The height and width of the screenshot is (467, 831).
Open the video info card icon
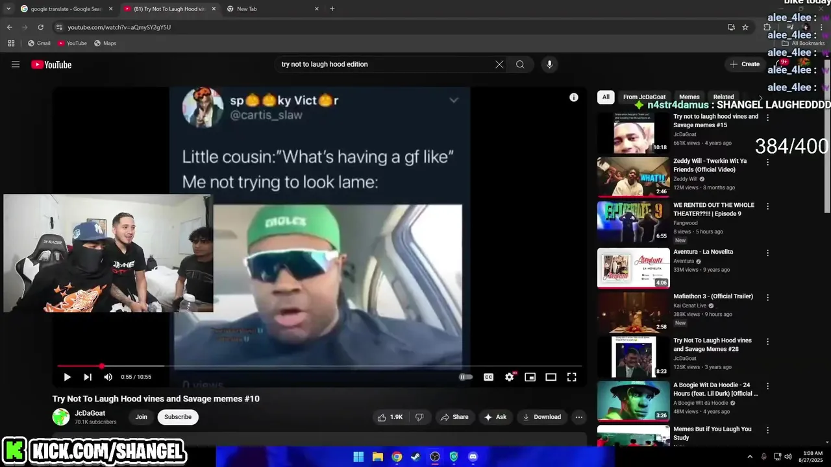pyautogui.click(x=574, y=97)
